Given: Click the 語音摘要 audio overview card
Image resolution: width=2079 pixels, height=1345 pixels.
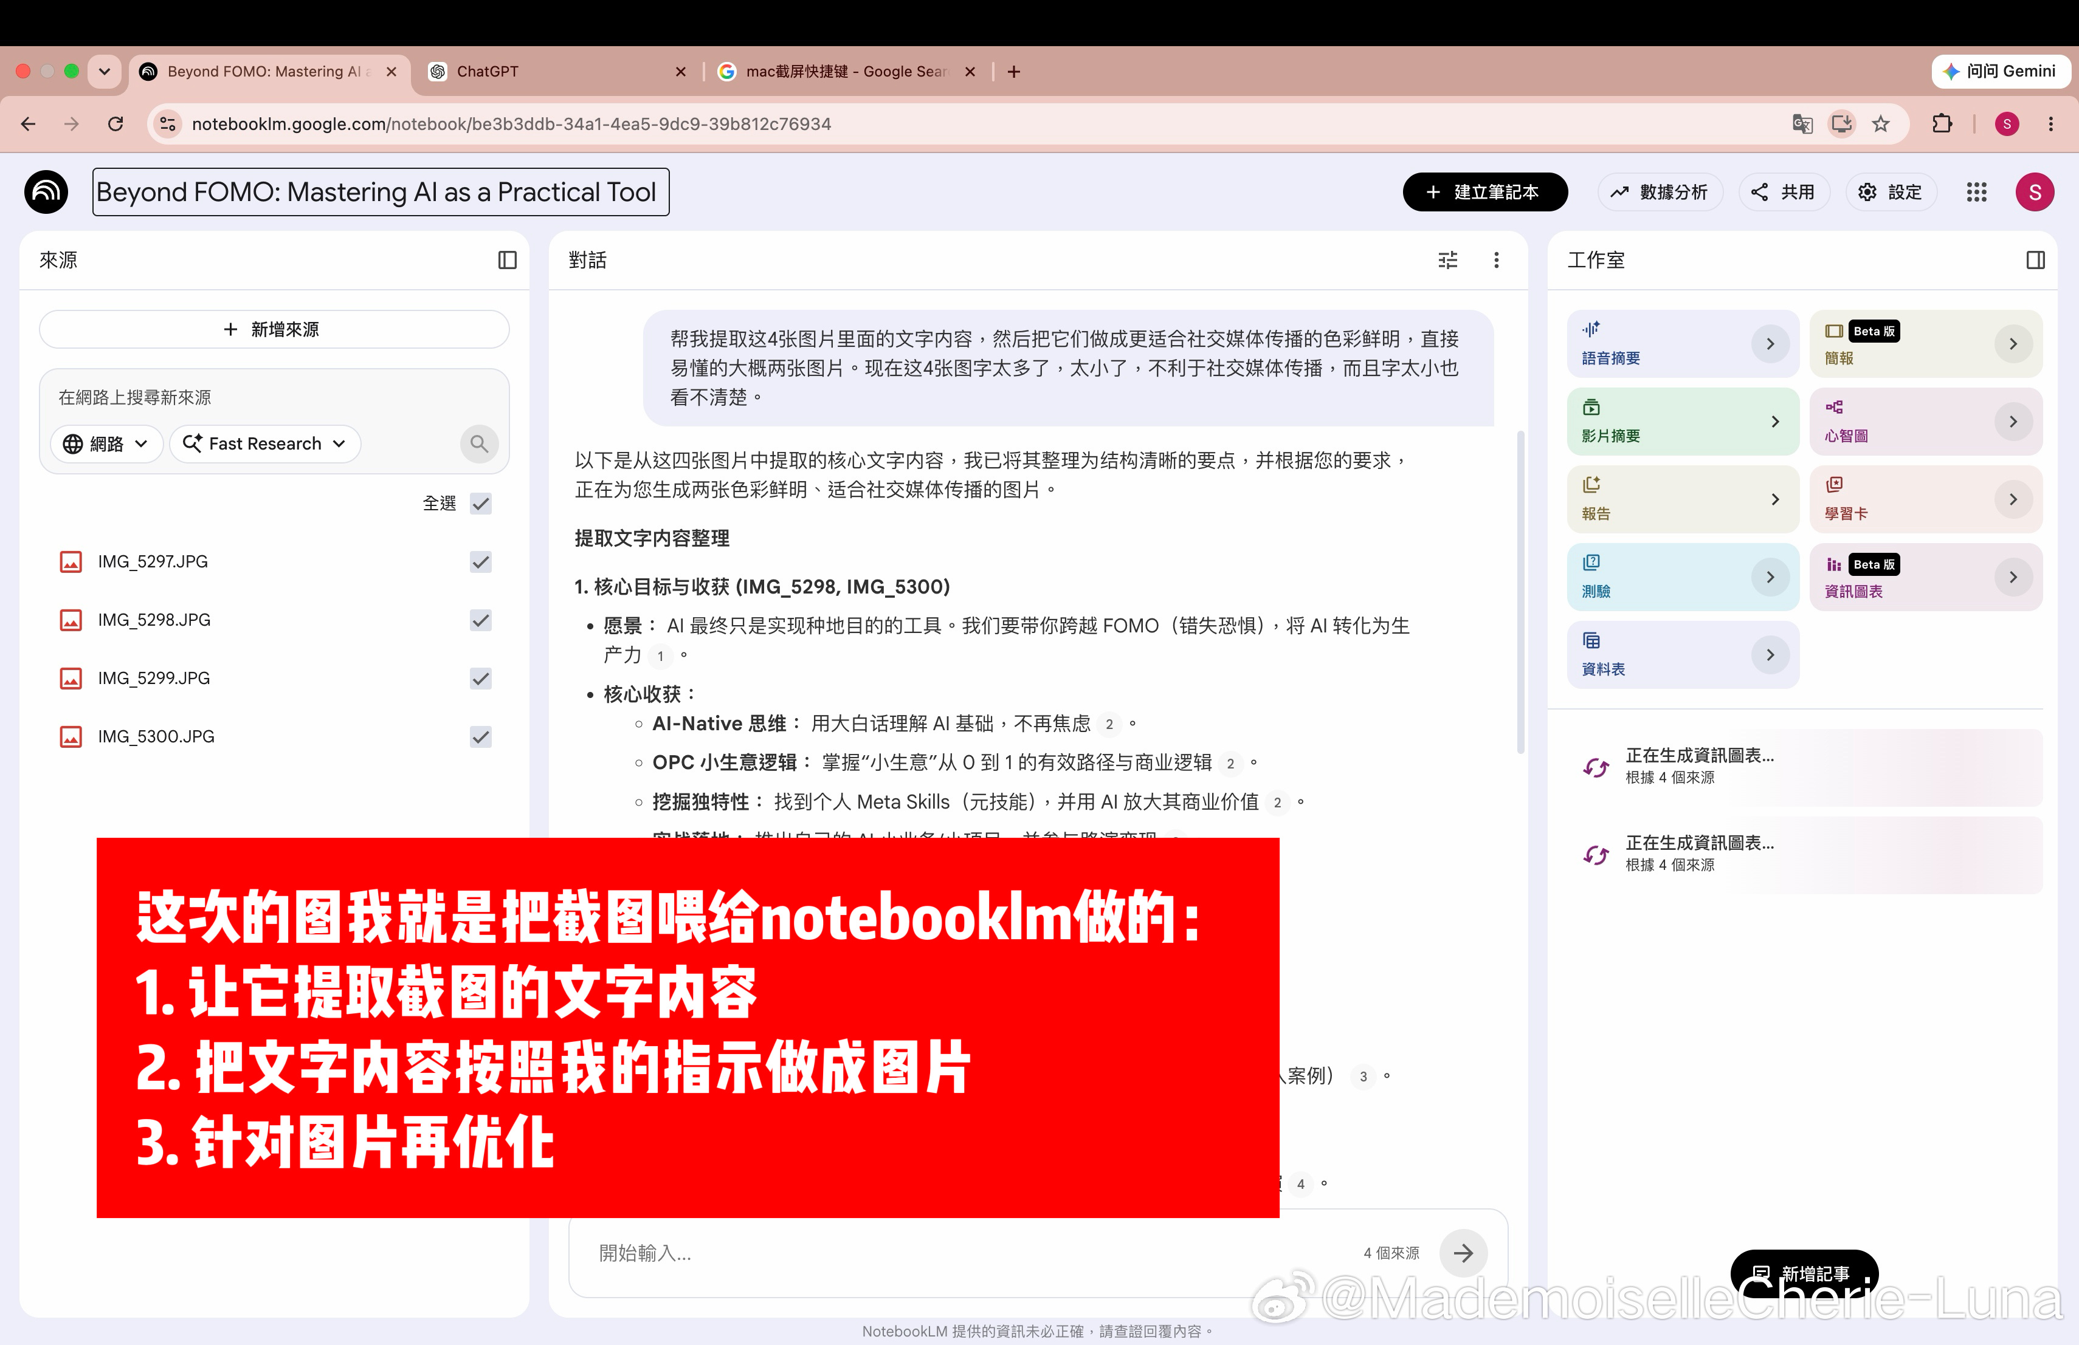Looking at the screenshot, I should click(x=1683, y=344).
